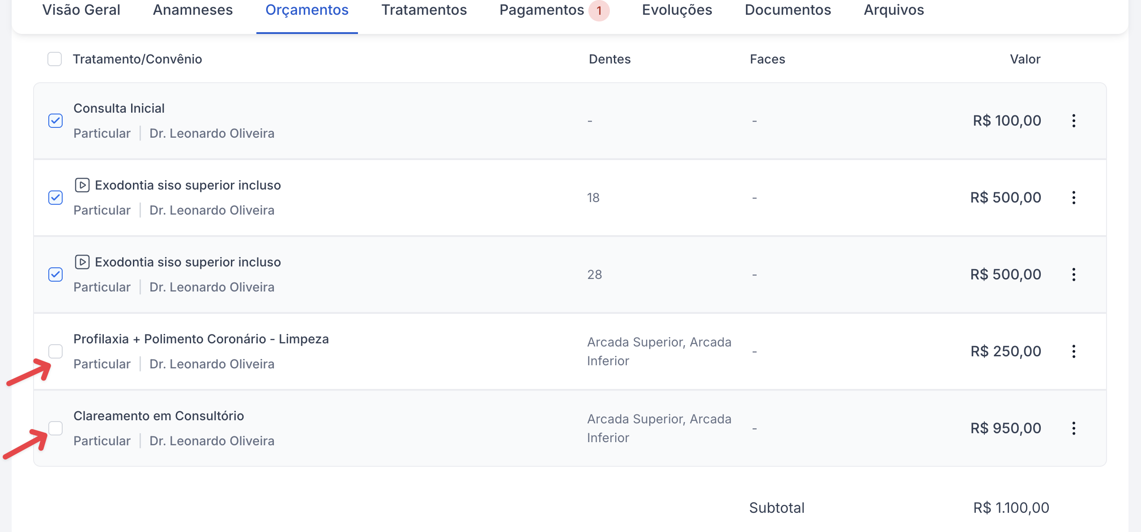Click the Clareamento em Consultório treatment name

tap(159, 416)
